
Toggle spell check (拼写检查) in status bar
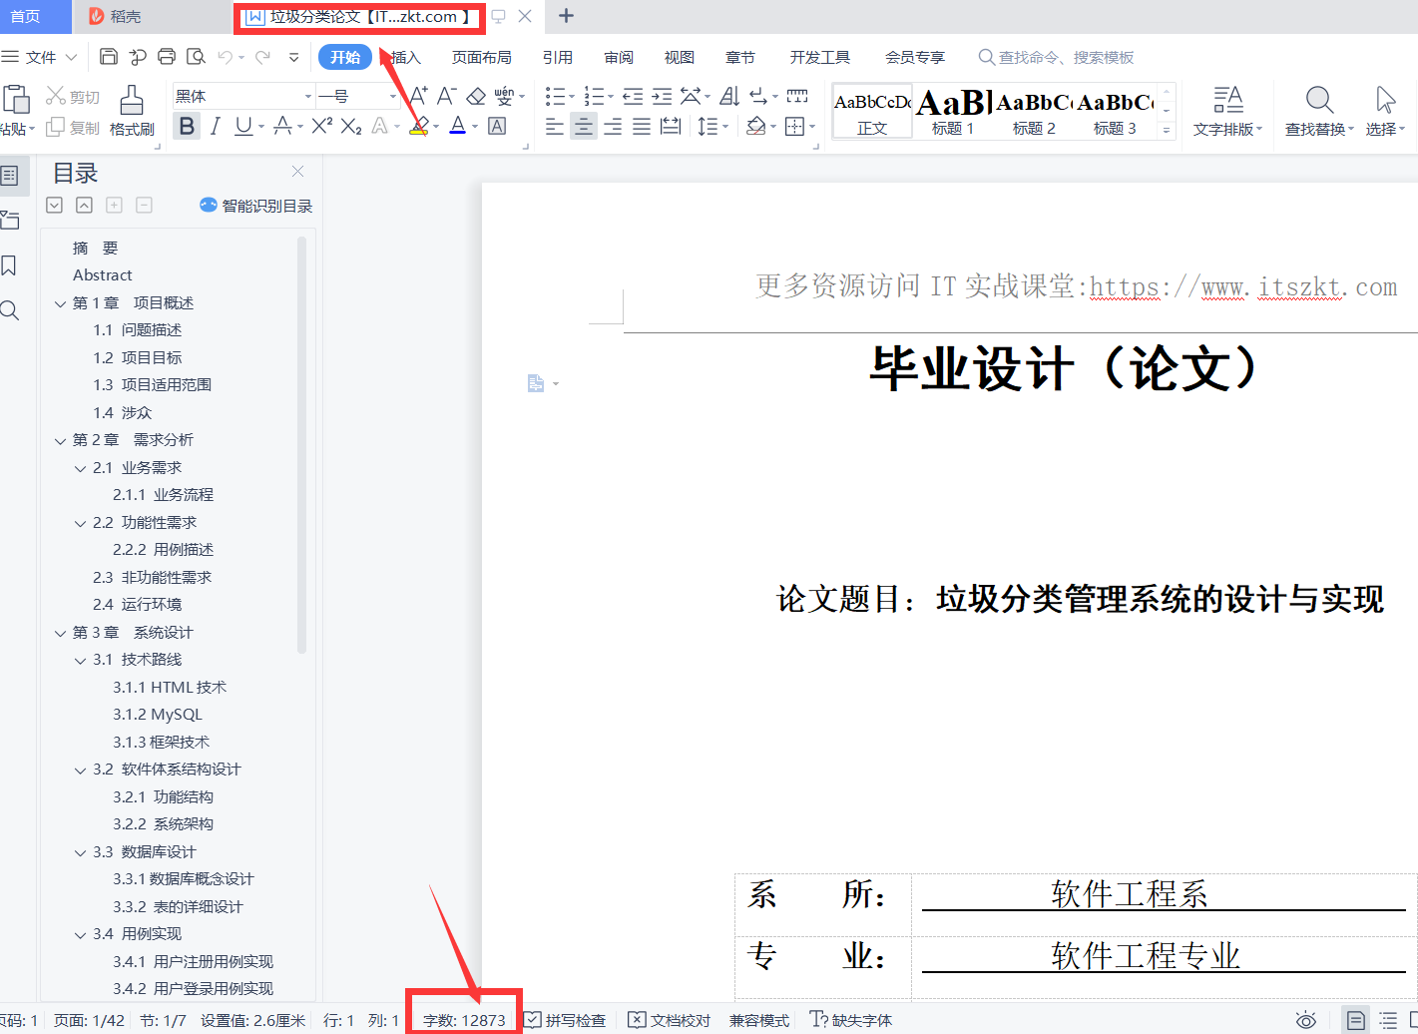click(565, 1020)
